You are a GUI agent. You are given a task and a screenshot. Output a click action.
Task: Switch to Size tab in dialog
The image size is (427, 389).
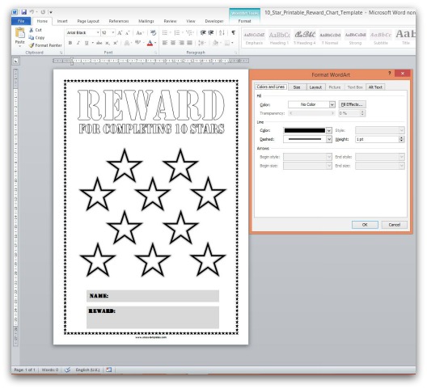[x=297, y=87]
